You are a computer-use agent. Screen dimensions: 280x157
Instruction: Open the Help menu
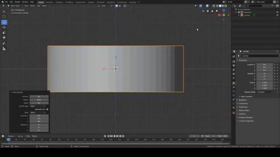click(x=32, y=2)
